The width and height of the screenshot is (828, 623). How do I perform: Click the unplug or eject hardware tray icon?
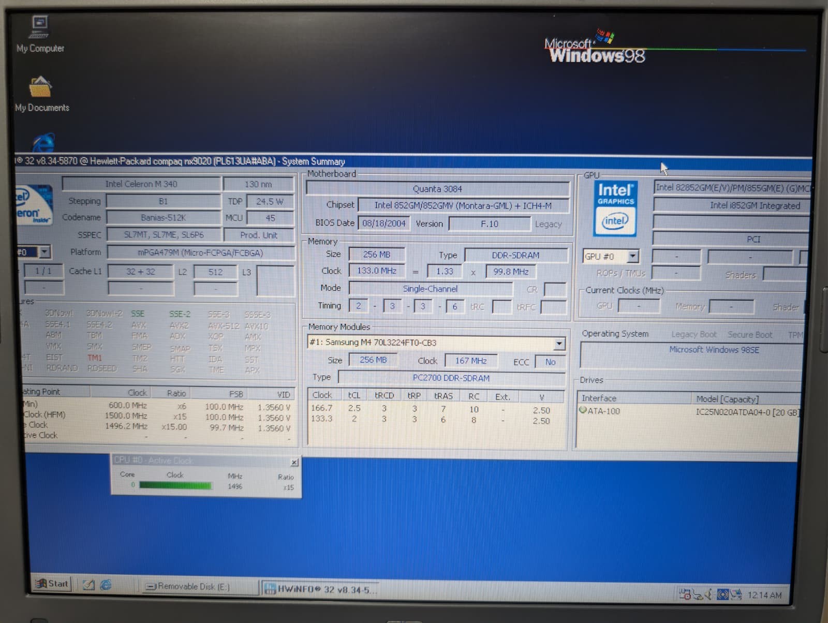point(698,595)
